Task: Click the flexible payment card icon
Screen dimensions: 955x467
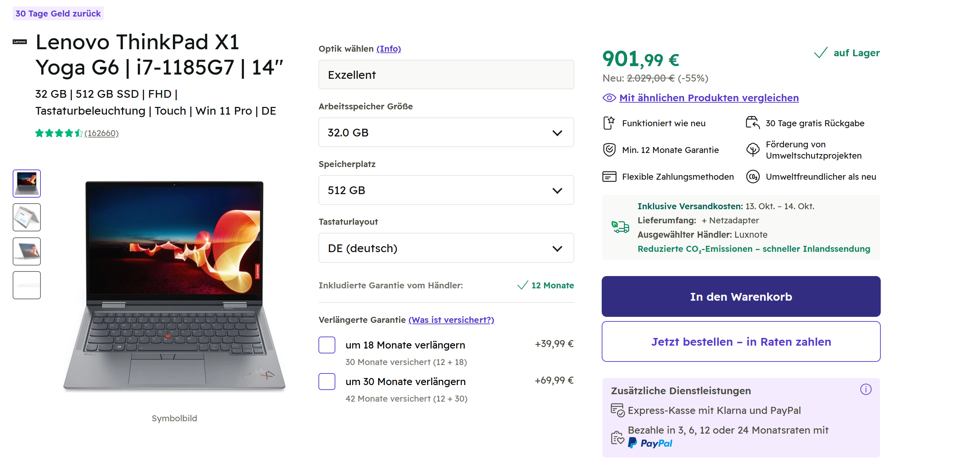Action: tap(609, 177)
